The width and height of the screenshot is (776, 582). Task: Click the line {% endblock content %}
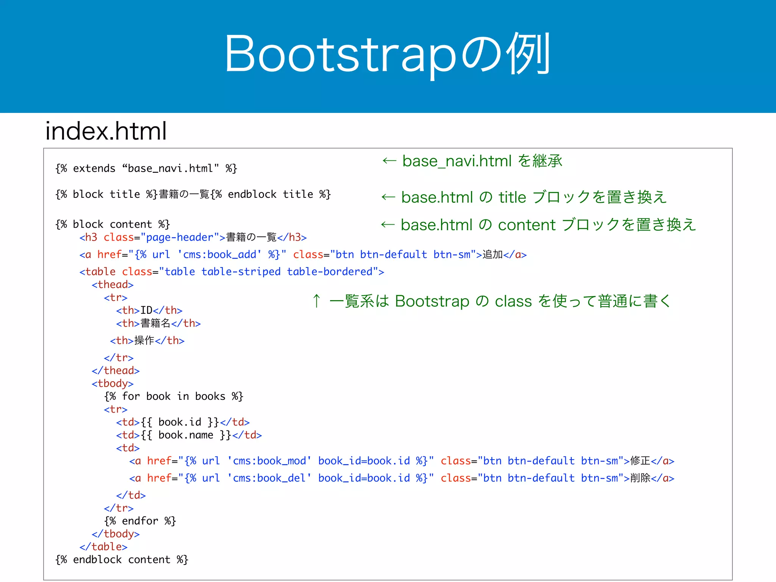click(122, 560)
